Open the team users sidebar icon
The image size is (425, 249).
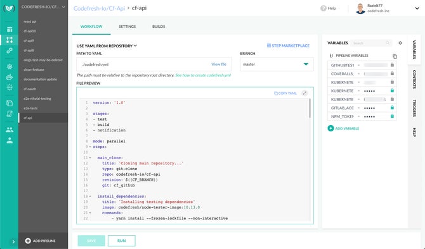tap(10, 130)
